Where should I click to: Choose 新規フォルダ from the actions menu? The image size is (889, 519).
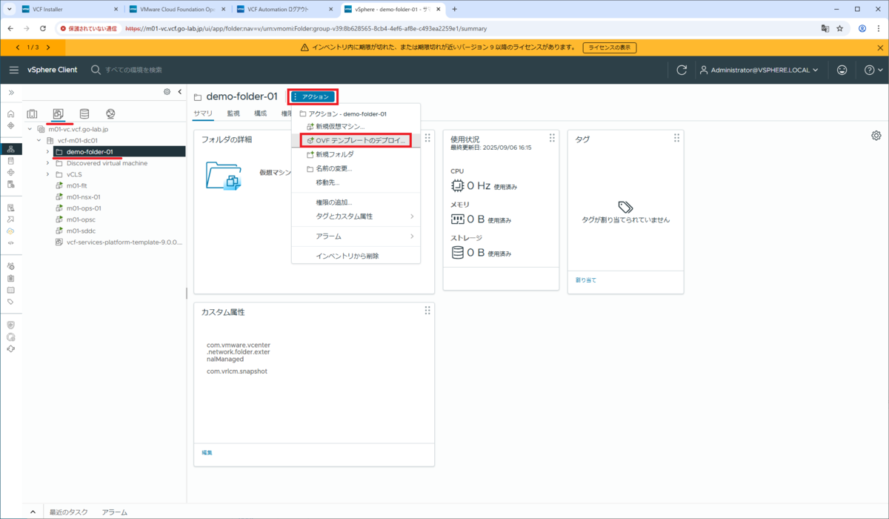pos(356,154)
